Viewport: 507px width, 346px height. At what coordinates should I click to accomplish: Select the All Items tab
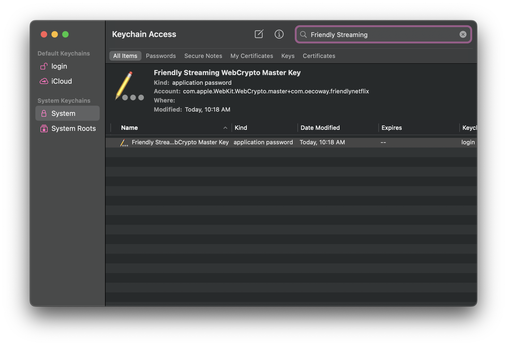pos(125,56)
